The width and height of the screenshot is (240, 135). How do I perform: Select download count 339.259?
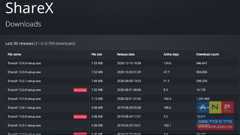pyautogui.click(x=202, y=81)
